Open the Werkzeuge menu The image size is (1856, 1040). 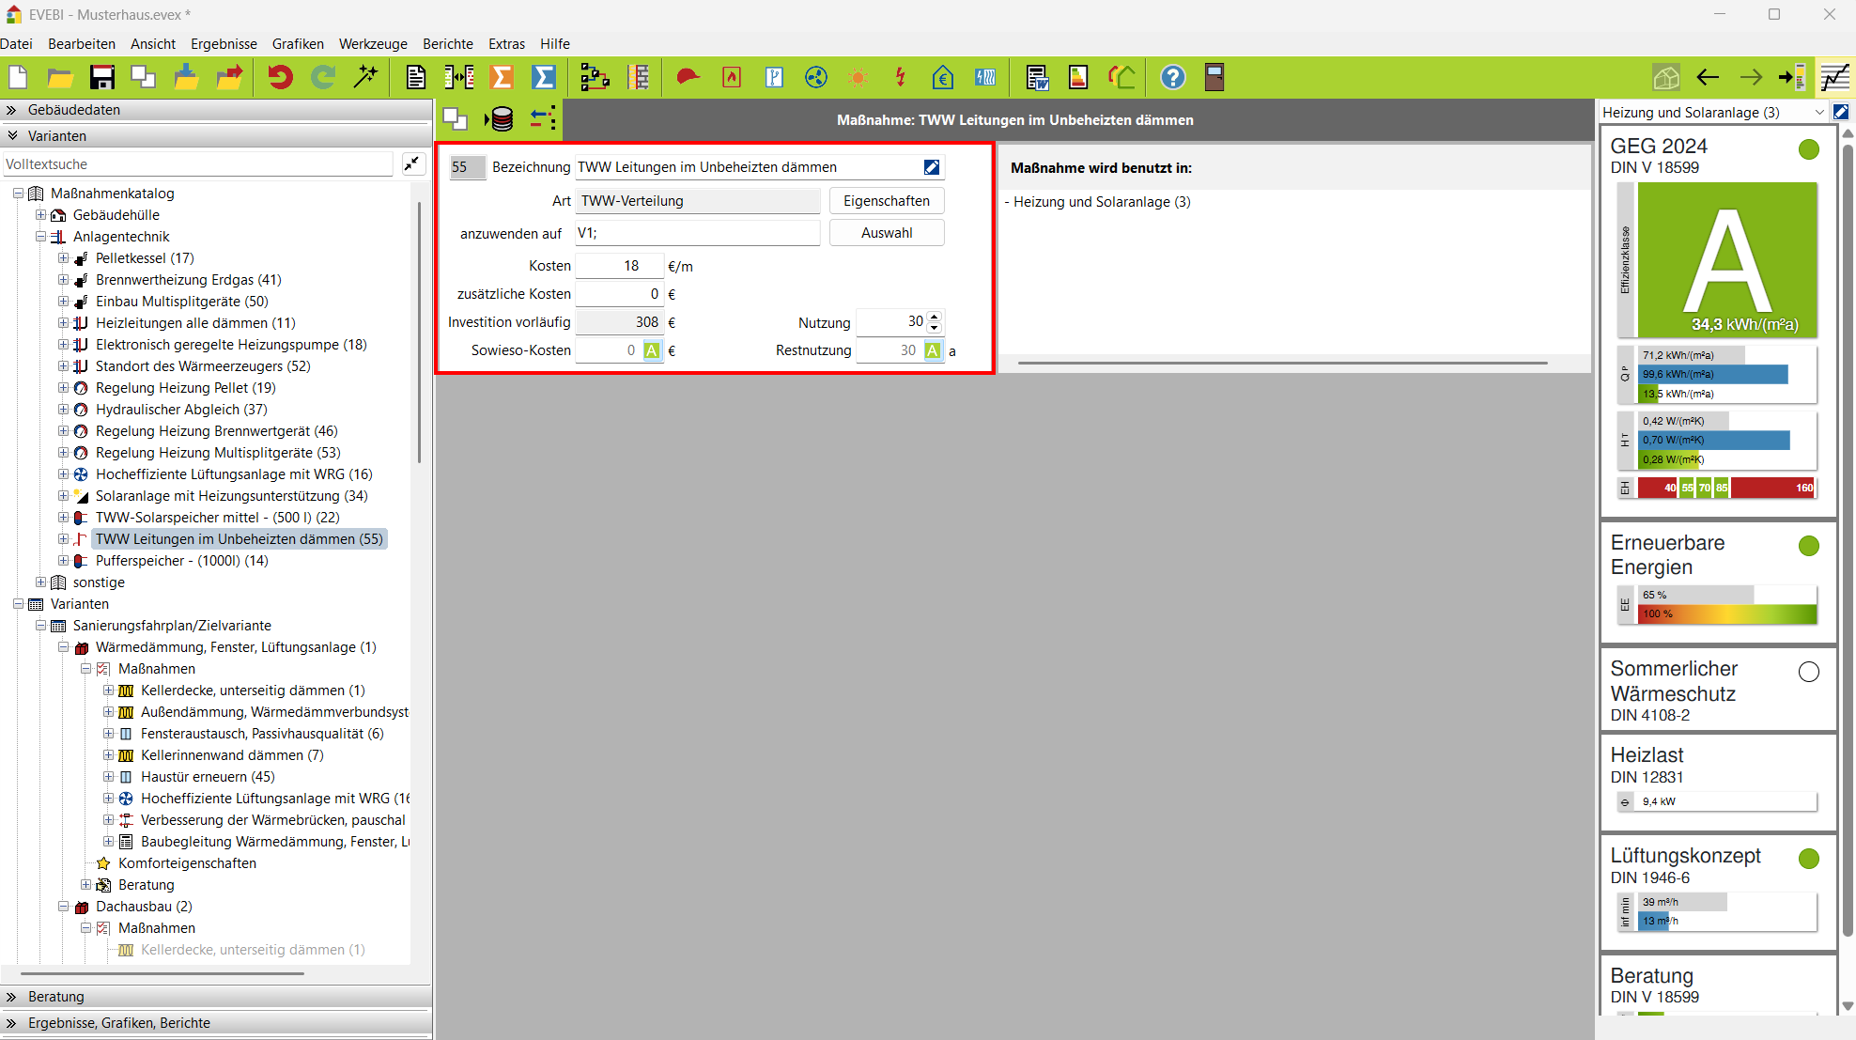click(373, 44)
